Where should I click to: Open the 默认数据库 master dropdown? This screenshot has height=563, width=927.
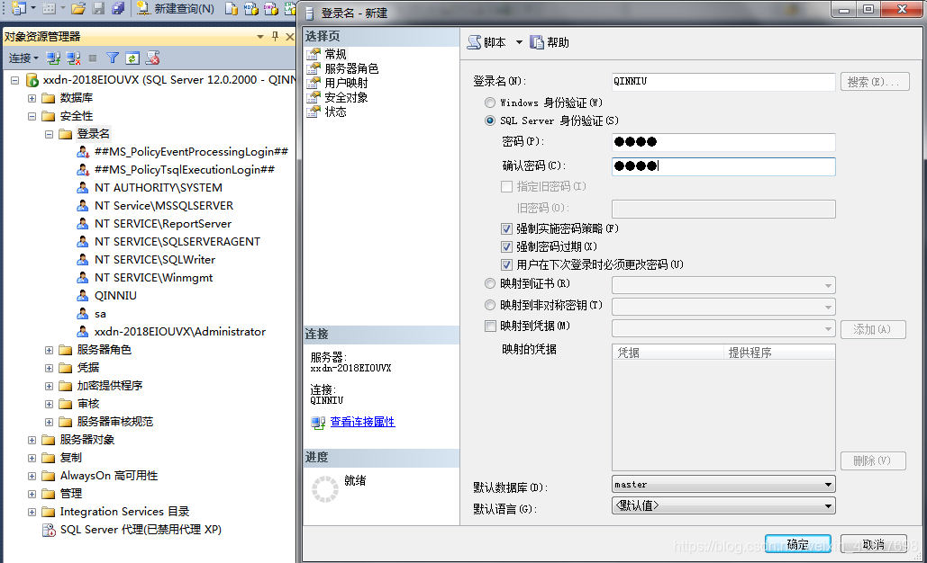point(723,484)
